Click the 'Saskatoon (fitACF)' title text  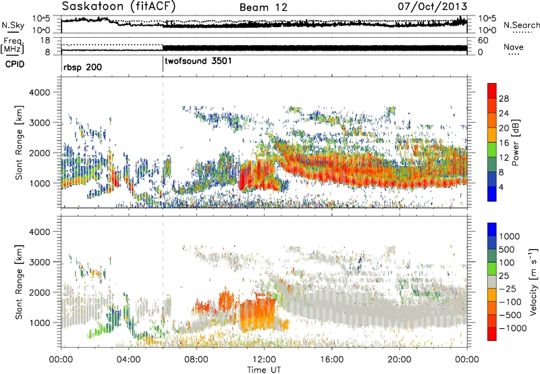119,7
